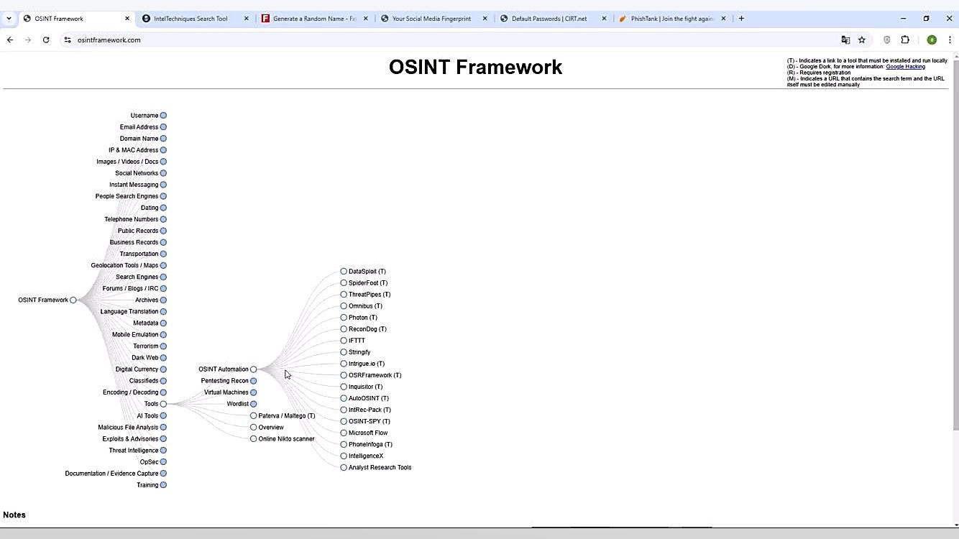Expand the Domain Name node

(x=163, y=139)
